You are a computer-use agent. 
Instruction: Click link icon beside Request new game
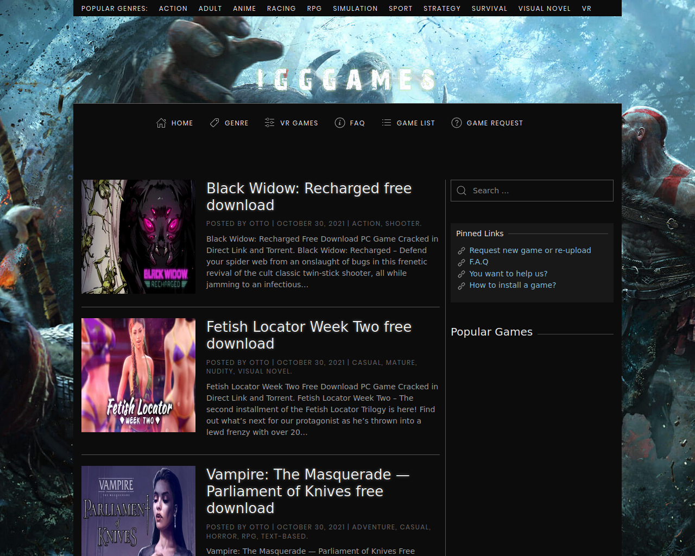pos(462,251)
